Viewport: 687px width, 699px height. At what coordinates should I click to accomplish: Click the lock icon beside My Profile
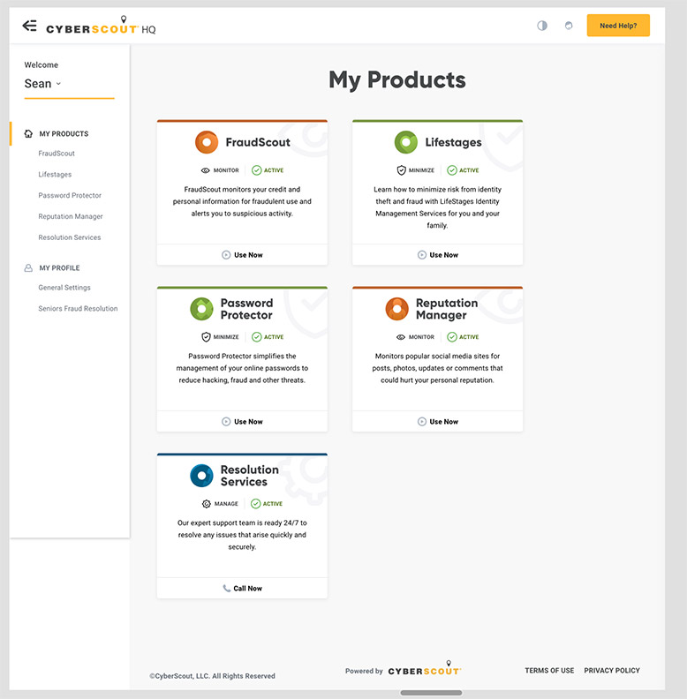28,268
